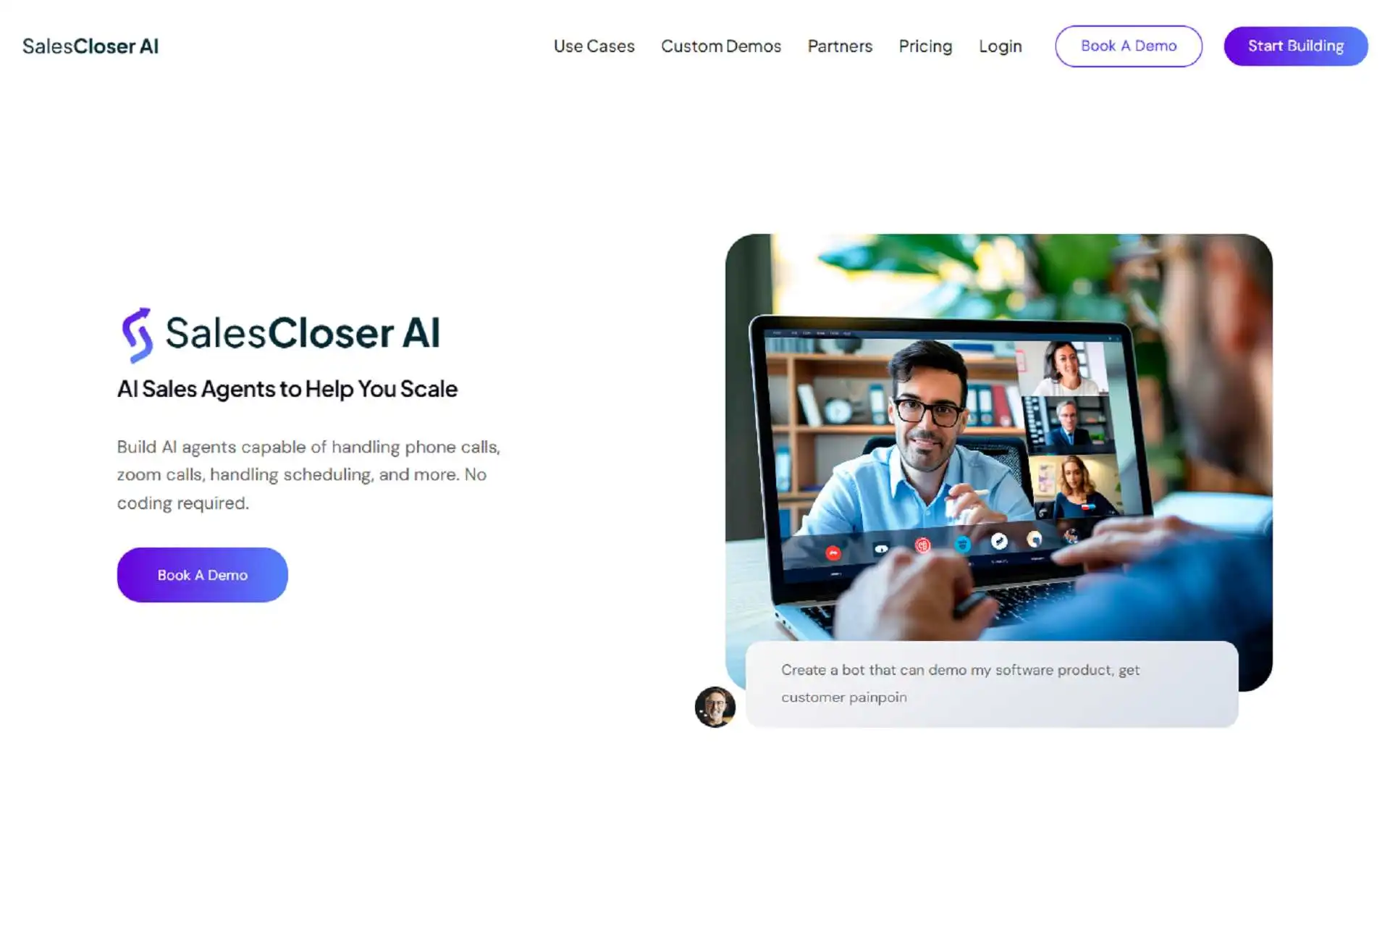Click the chat input field with demo bot text
Viewport: 1390px width, 927px height.
(x=992, y=683)
